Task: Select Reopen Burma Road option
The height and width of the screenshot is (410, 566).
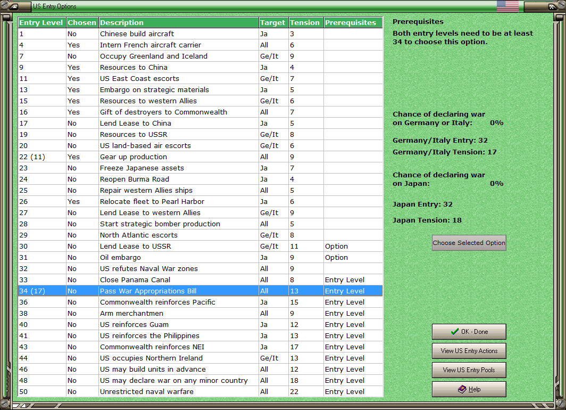Action: coord(201,179)
